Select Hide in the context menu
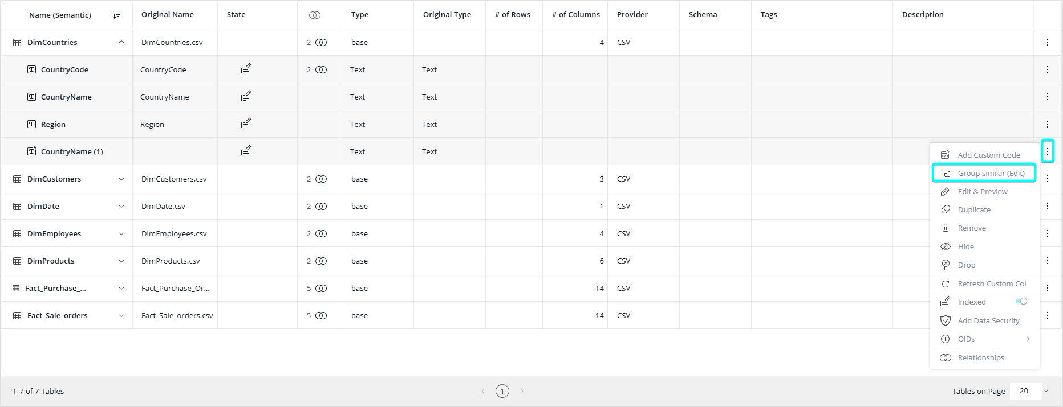1063x407 pixels. click(x=965, y=246)
